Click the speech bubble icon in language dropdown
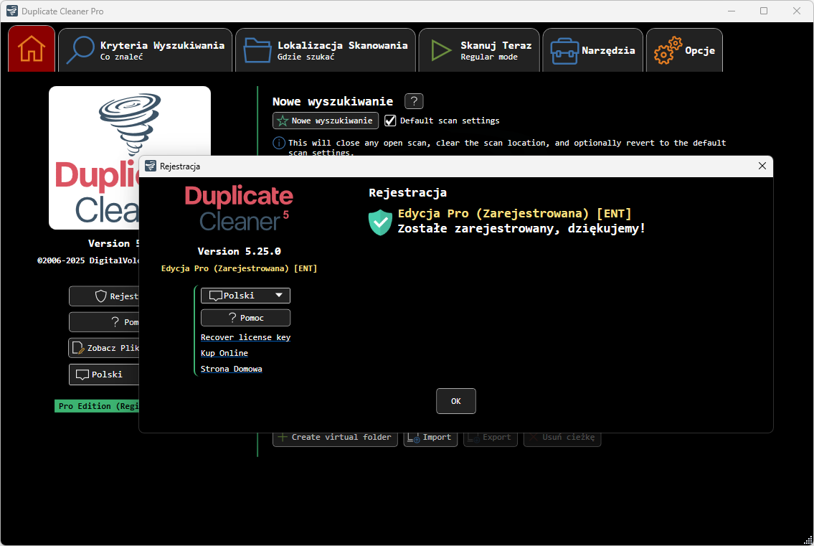This screenshot has height=546, width=814. (x=215, y=296)
